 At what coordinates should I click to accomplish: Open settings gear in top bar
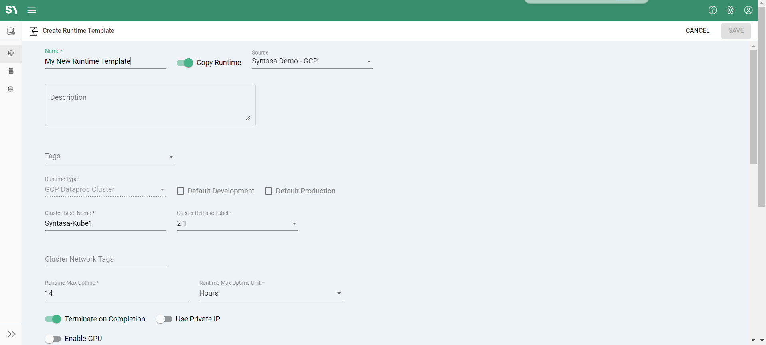click(x=730, y=10)
